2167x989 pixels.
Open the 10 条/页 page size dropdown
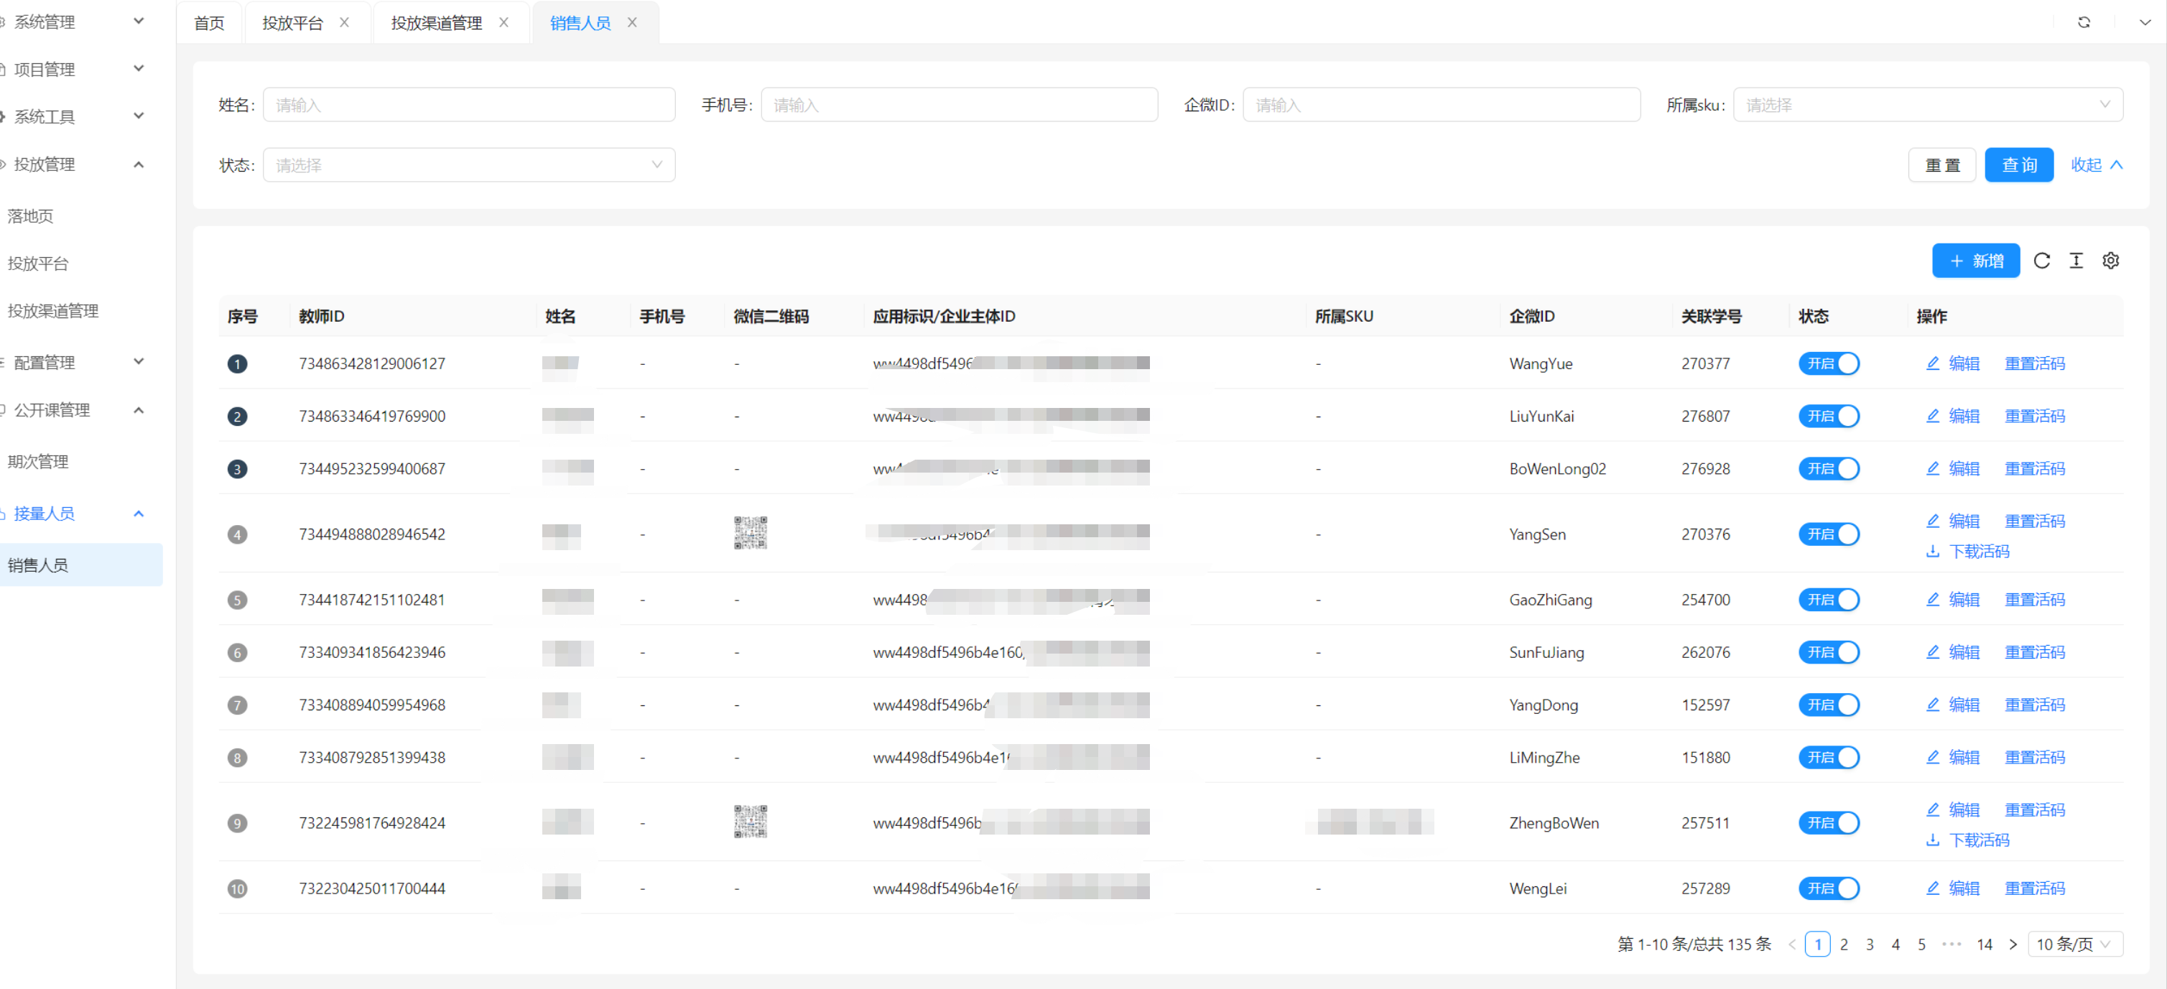point(2075,944)
